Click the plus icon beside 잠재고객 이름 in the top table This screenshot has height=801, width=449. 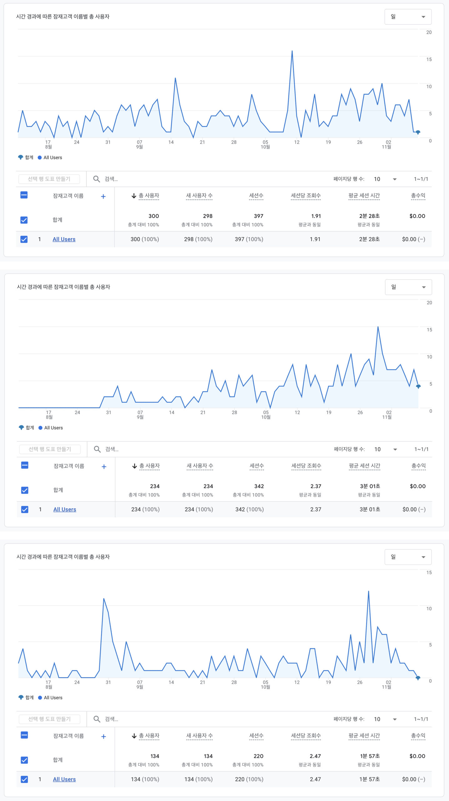(103, 196)
